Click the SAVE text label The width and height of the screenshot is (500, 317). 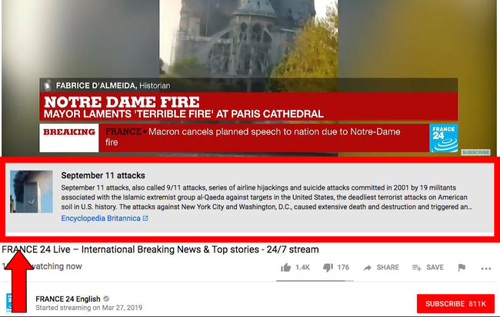pos(435,267)
